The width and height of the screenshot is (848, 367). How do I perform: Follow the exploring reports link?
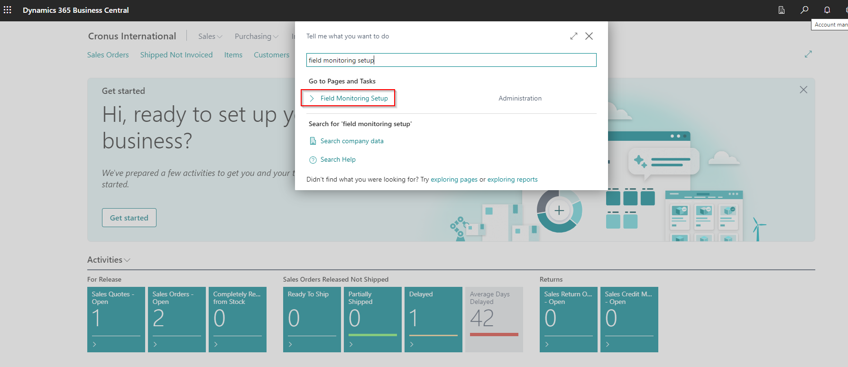click(512, 179)
